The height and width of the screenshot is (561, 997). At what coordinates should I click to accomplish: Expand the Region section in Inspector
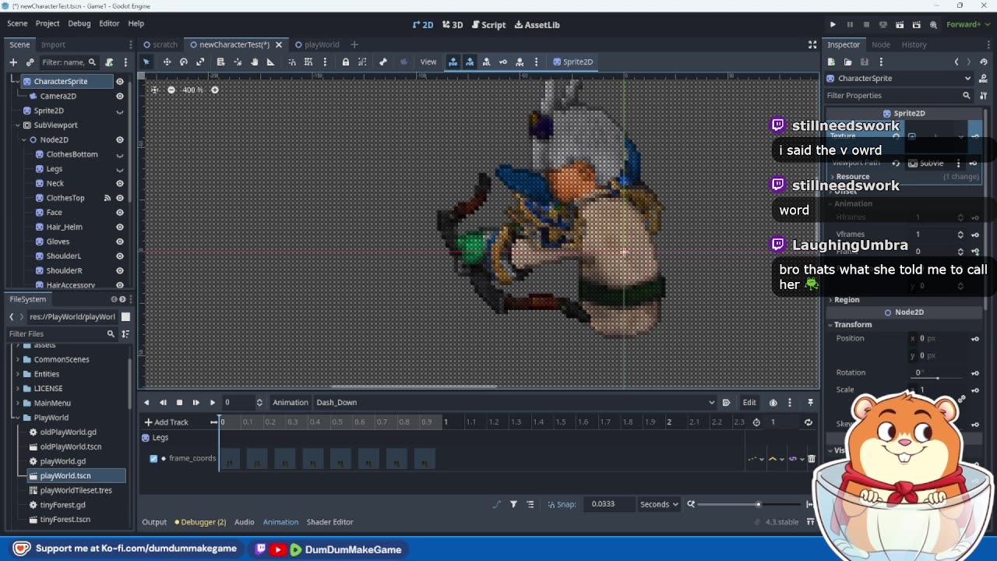click(847, 299)
